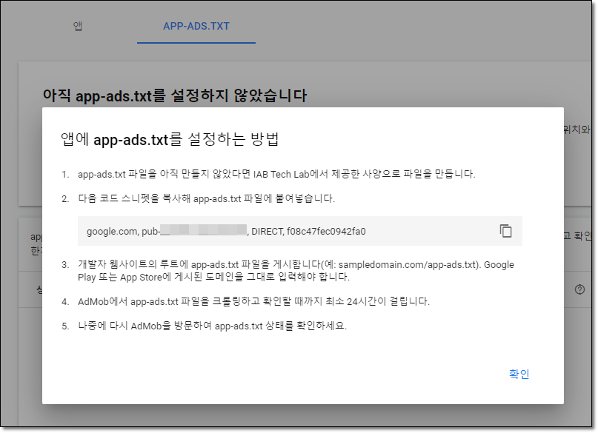Screen dimensions: 598x433
Task: Click step 2 text about 코드 스니펫
Action: click(x=206, y=198)
